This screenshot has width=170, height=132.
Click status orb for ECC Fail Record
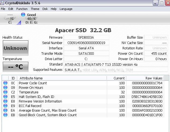pyautogui.click(x=5, y=106)
